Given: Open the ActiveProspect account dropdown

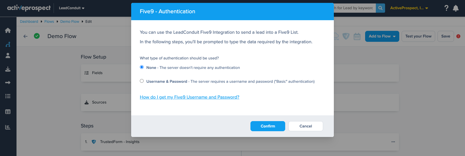Looking at the screenshot, I should coord(409,8).
